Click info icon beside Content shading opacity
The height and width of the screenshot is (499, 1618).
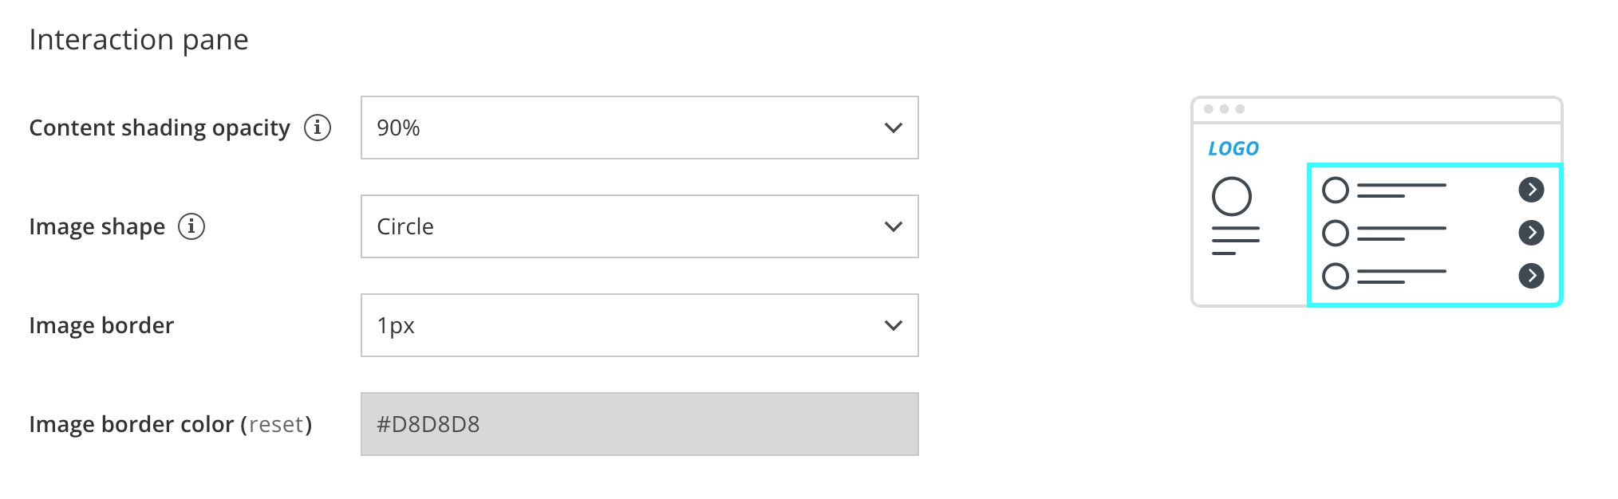[318, 128]
